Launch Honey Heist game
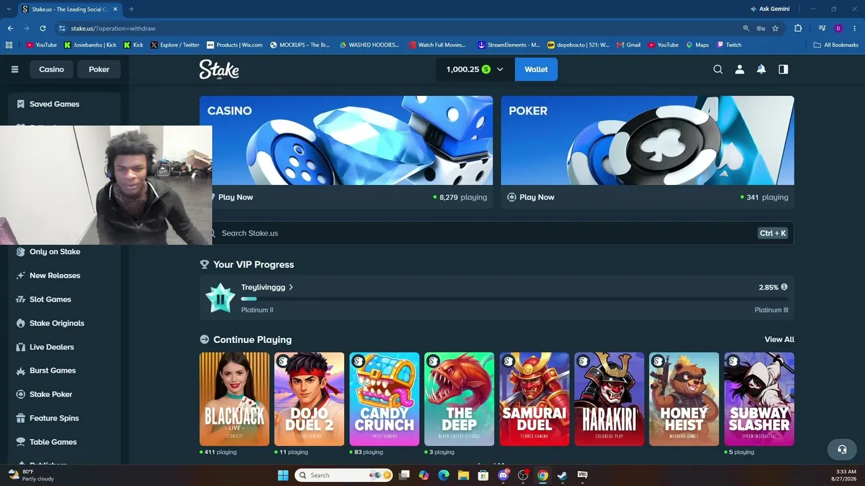 click(685, 399)
